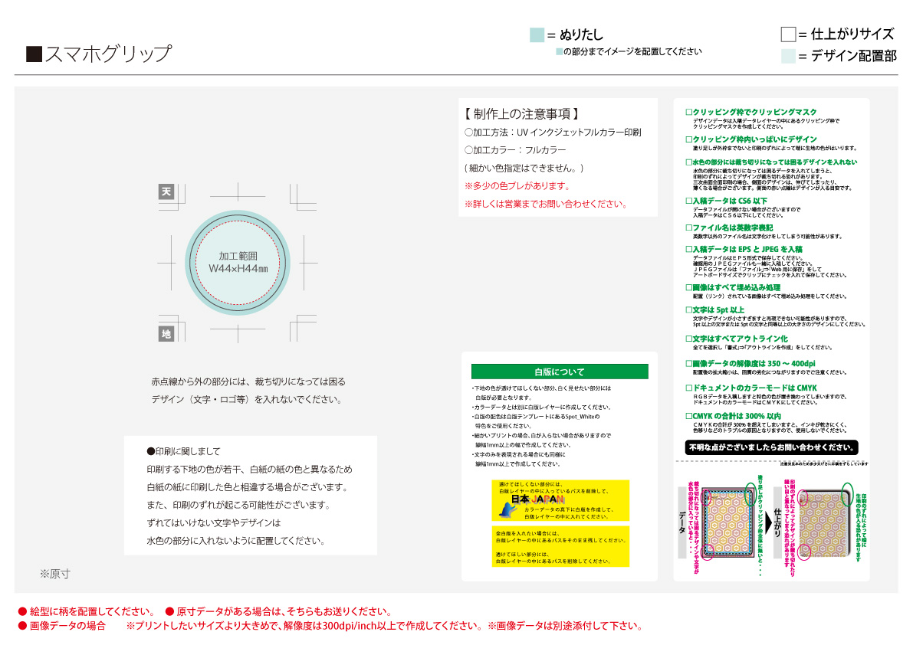Click the デザイン配置部 pale legend swatch
913x645 pixels.
tap(788, 56)
